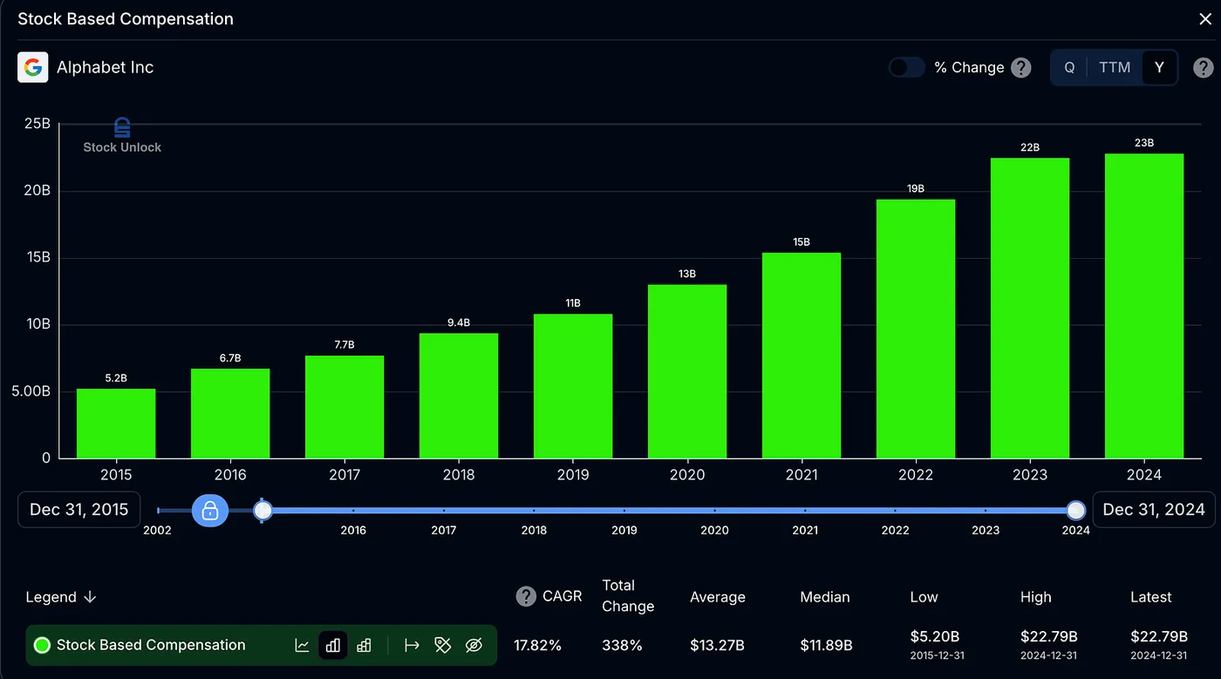Viewport: 1221px width, 679px height.
Task: Click the 2020 bar labeled 13B
Action: click(687, 371)
